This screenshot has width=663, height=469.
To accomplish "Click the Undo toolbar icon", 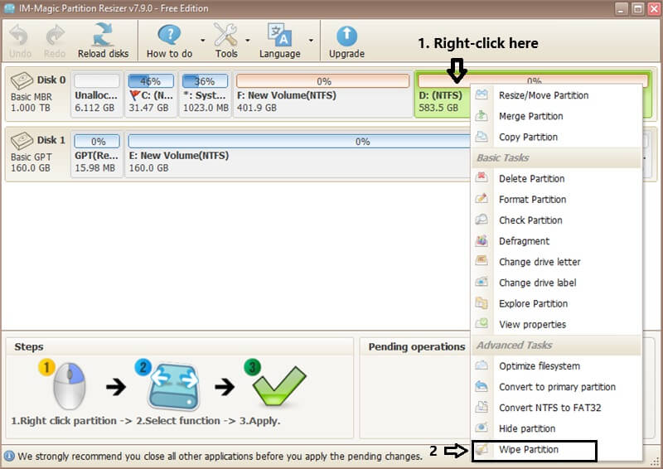I will 19,36.
